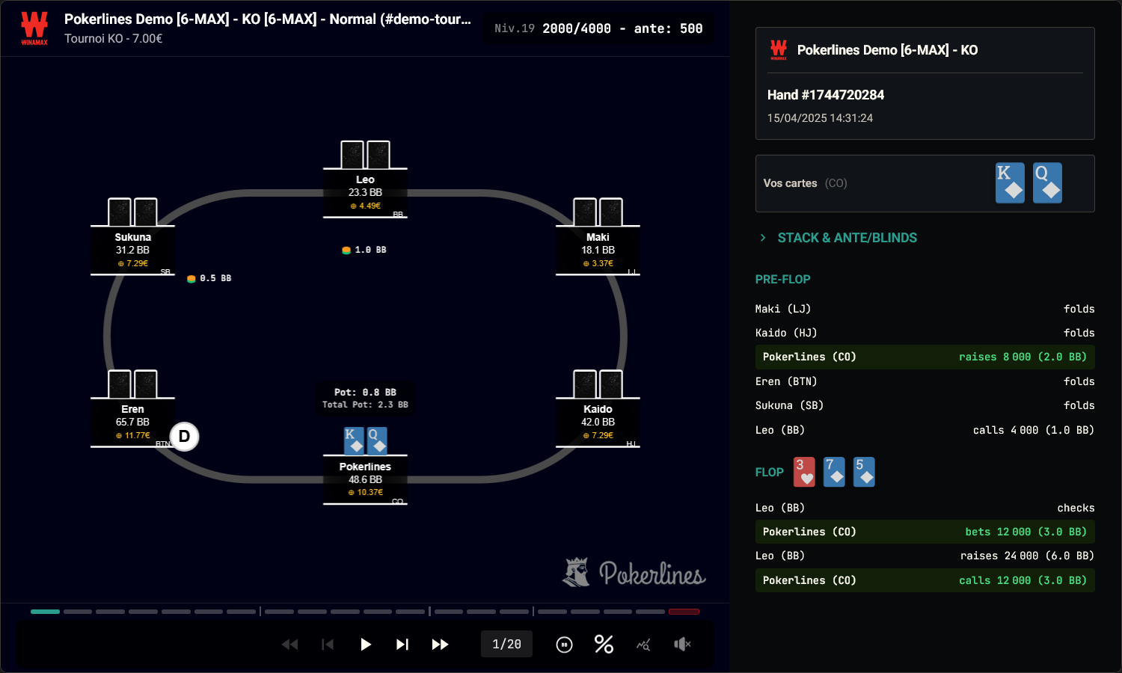Select the Kaido (HJ) folds row
This screenshot has height=673, width=1122.
point(925,333)
